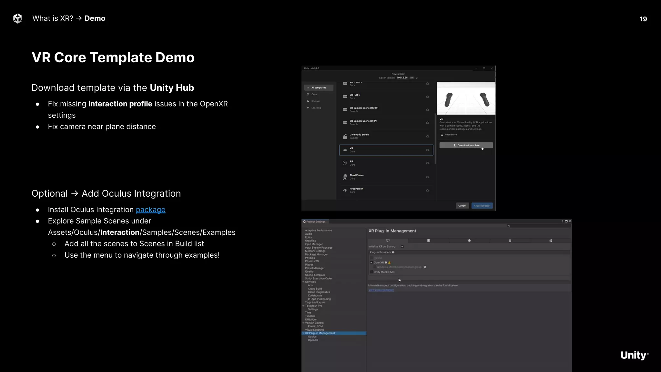Switch to the Windows UWP platform tab
Viewport: 661px width, 372px height.
click(x=551, y=241)
